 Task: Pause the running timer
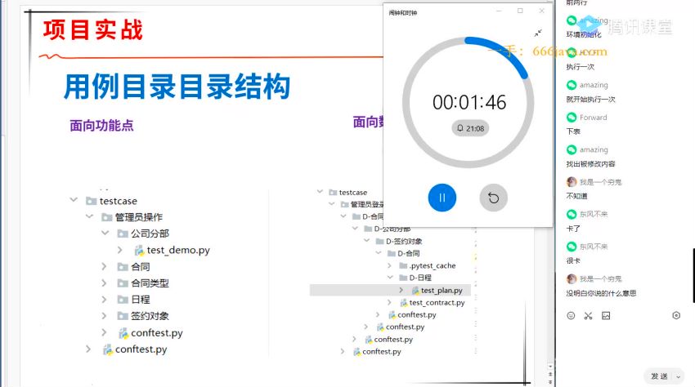point(442,198)
